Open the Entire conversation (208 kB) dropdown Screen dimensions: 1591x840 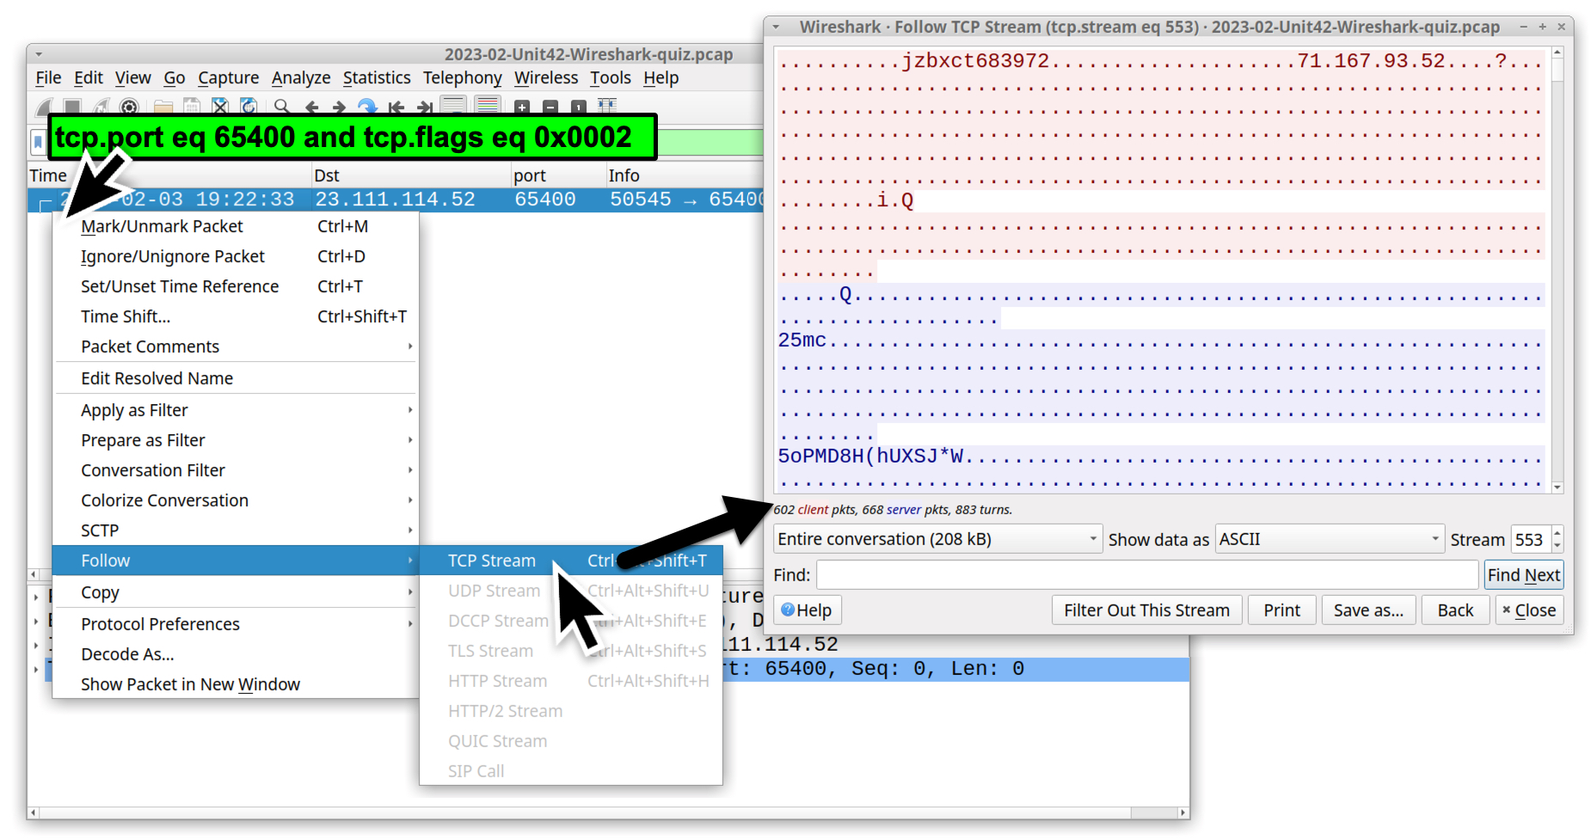(x=937, y=539)
